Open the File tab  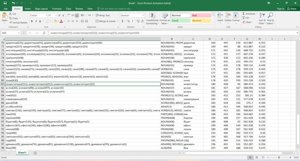tap(6, 9)
